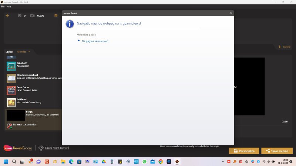Open the lightbulb tutorial icon
This screenshot has height=166, width=296.
41,148
